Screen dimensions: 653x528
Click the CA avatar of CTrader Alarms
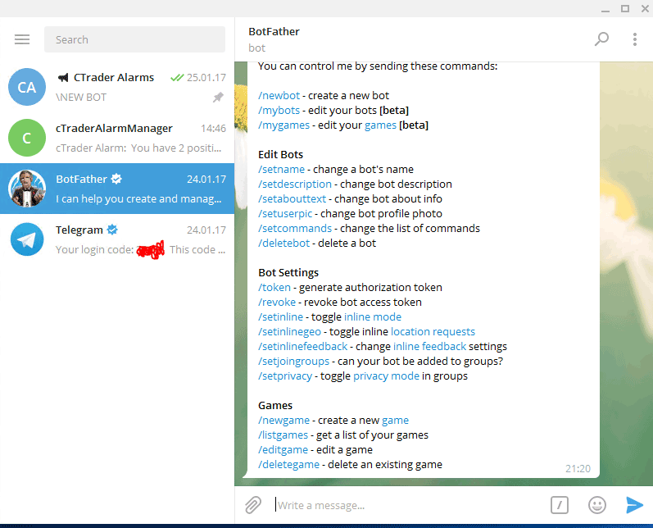coord(27,87)
